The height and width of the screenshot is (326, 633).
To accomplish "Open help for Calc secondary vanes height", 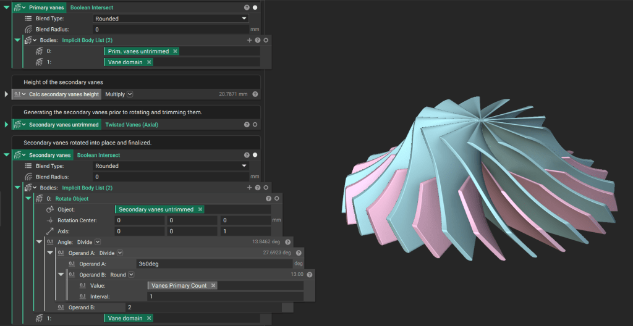I will (x=255, y=94).
